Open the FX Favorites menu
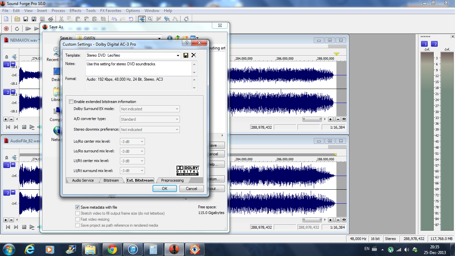 tap(111, 11)
